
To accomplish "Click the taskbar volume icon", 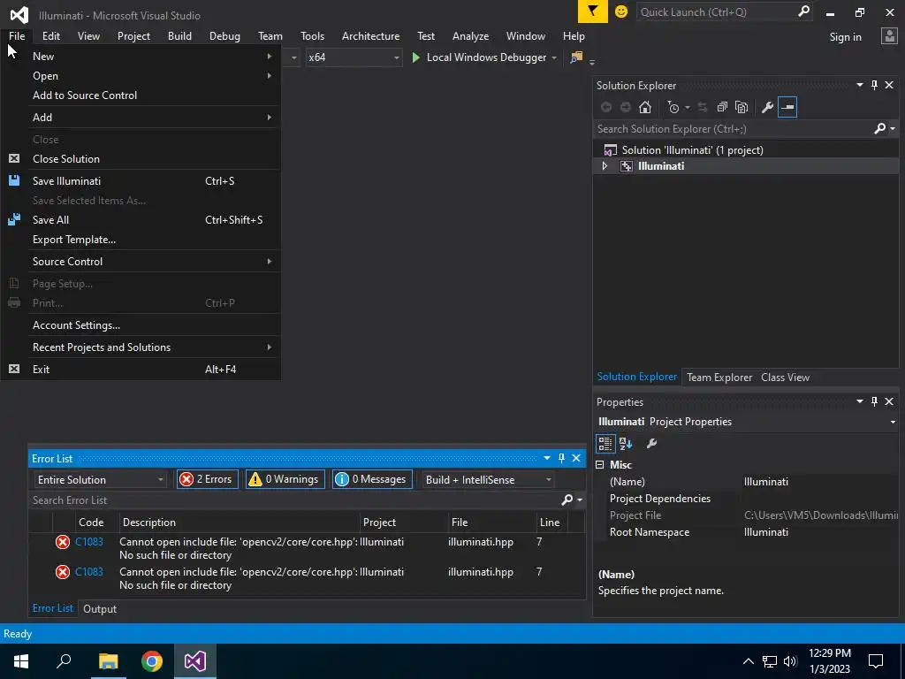I will [x=791, y=661].
